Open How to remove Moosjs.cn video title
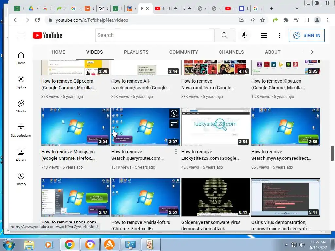 [68, 155]
